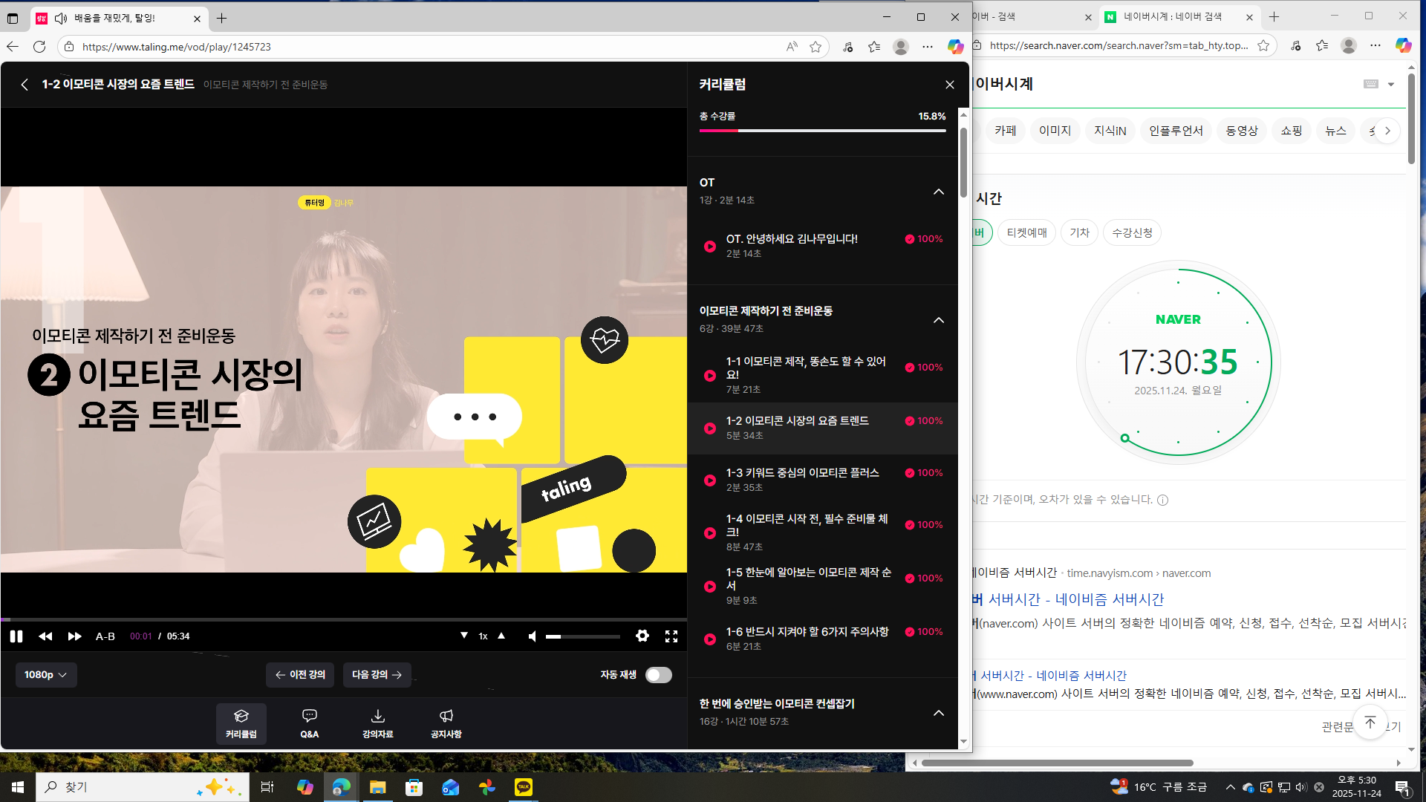Collapse the 이모티콘 제작하기 전 준비운동 section
Screen dimensions: 1426x802
939,320
